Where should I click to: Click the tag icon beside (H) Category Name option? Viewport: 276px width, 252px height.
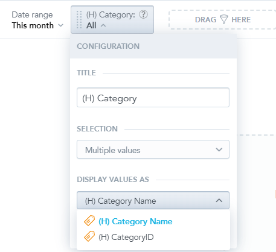(x=89, y=221)
